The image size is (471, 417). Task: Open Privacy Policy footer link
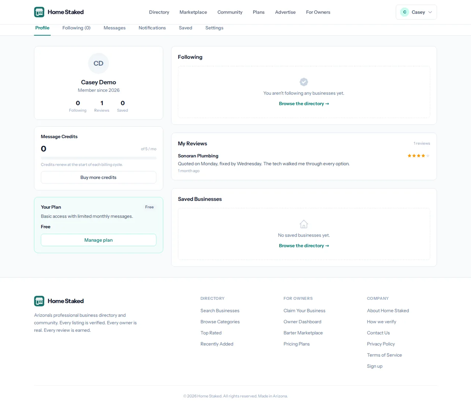pyautogui.click(x=381, y=344)
